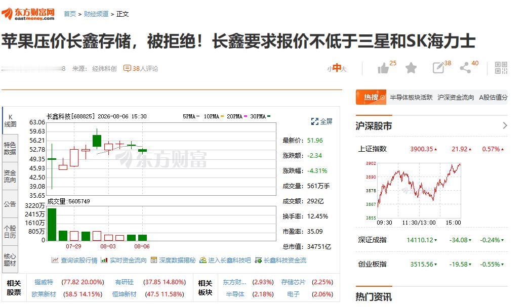The image size is (529, 307).
Task: Click the share icon showing 40
Action: [x=465, y=68]
